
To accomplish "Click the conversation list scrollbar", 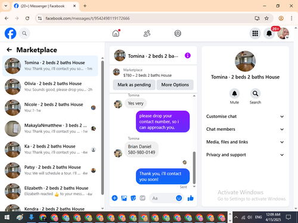I will (x=103, y=128).
